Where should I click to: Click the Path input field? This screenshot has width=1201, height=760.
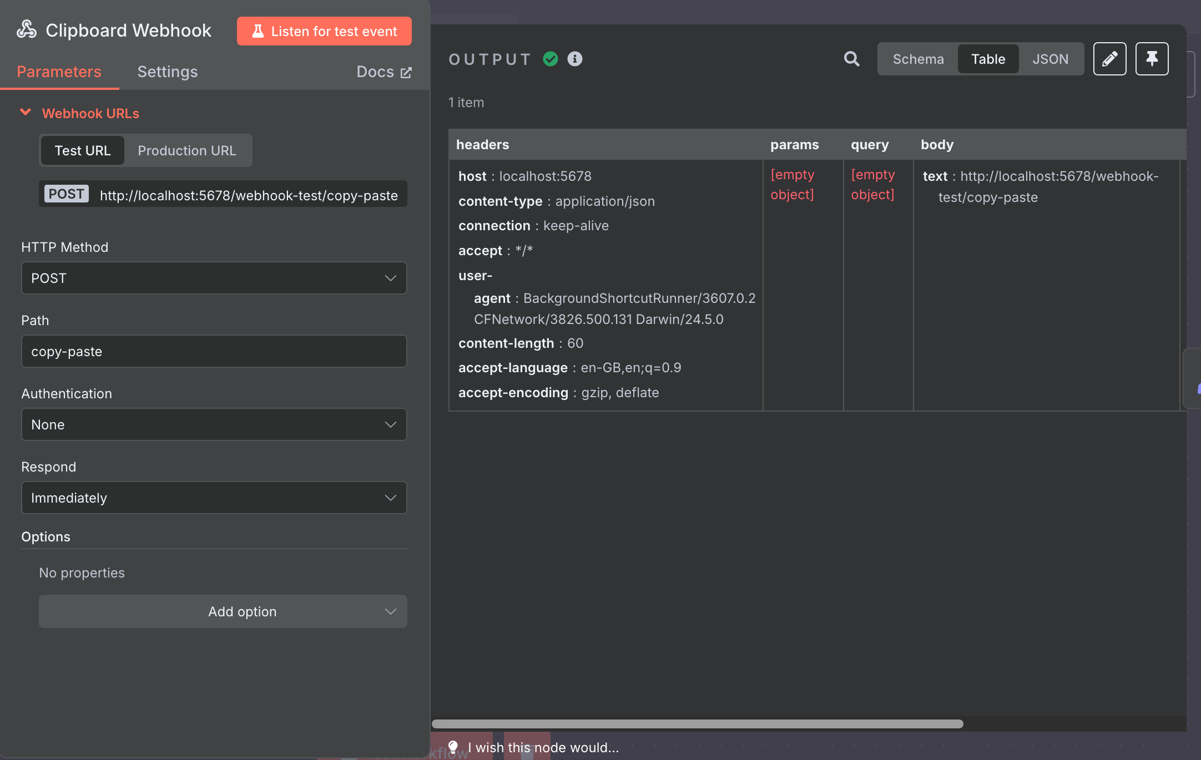click(214, 351)
